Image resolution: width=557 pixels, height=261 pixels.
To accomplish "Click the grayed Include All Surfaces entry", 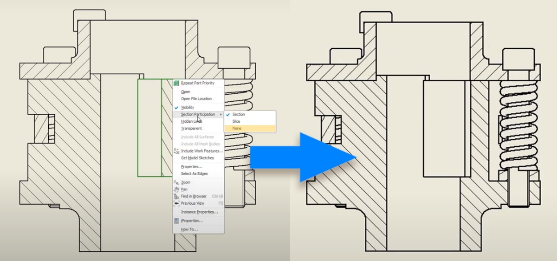I will pos(198,137).
